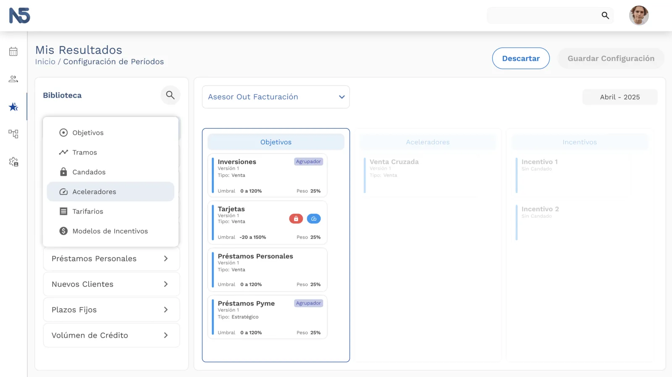The width and height of the screenshot is (672, 377).
Task: Open the user profile avatar
Action: pos(638,16)
